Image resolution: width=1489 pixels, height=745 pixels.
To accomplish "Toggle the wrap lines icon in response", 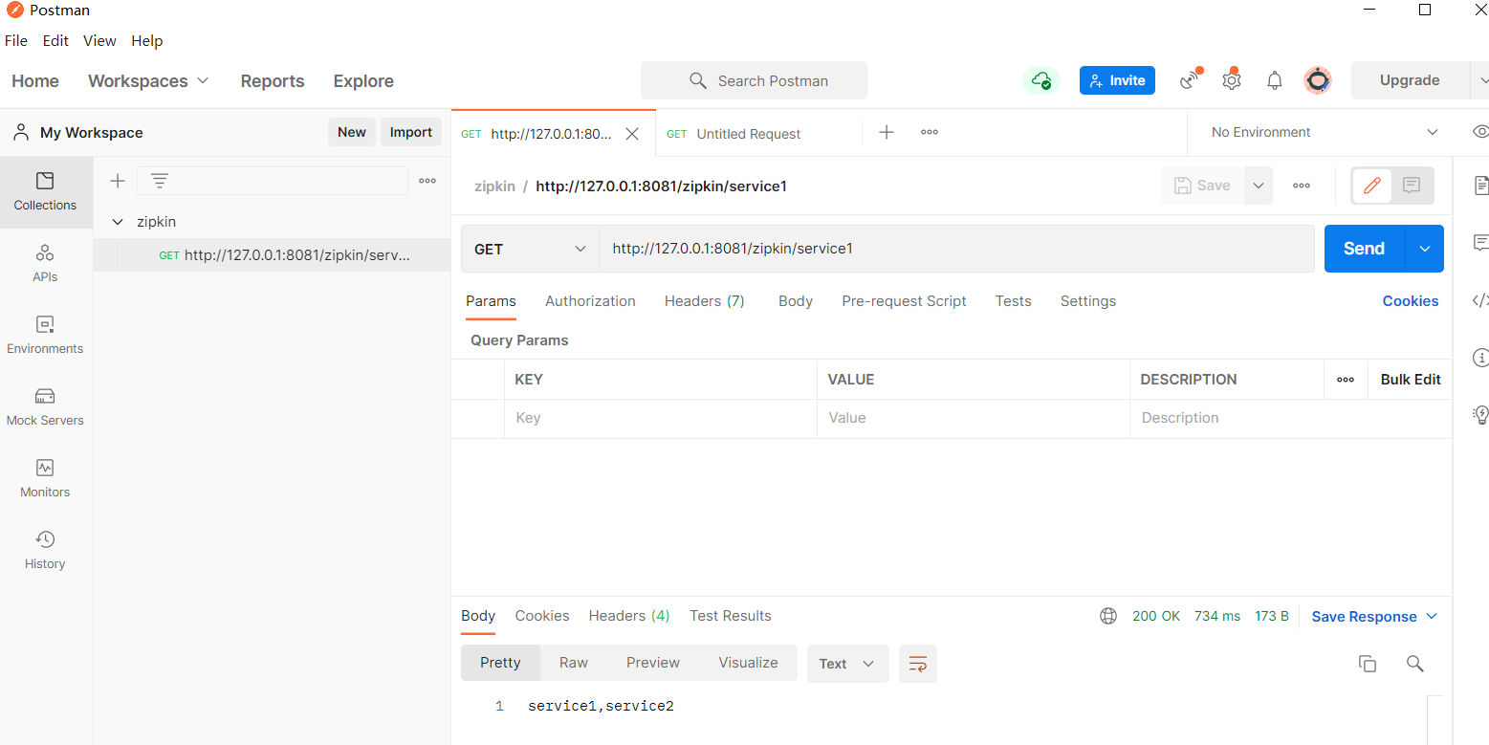I will (918, 664).
